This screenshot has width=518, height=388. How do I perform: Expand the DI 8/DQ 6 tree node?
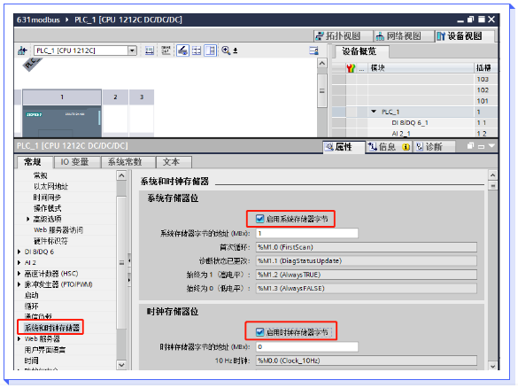[19, 252]
